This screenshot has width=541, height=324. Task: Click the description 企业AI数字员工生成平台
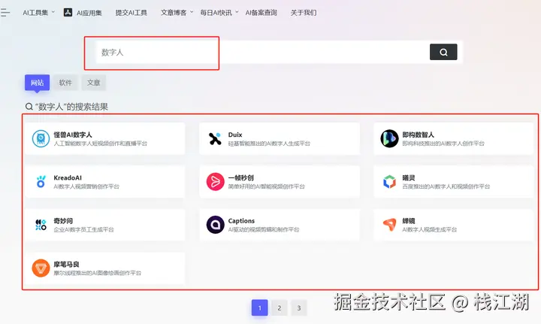pyautogui.click(x=83, y=229)
